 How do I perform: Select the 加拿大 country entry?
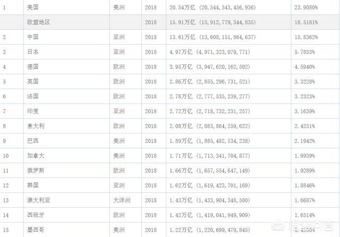coord(36,156)
